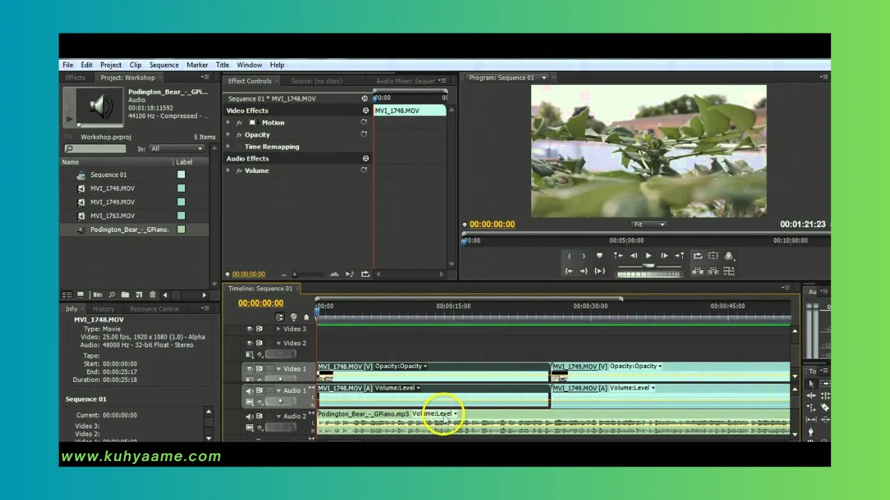Toggle Video 1 track output eye

tap(250, 369)
